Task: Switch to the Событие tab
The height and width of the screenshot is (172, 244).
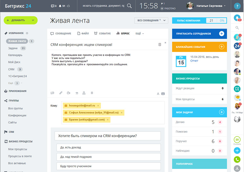Action: click(102, 34)
